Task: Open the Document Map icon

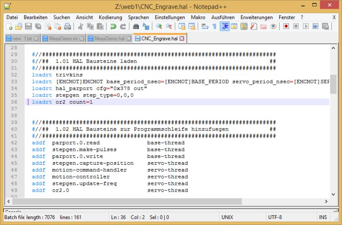Action: (x=244, y=27)
